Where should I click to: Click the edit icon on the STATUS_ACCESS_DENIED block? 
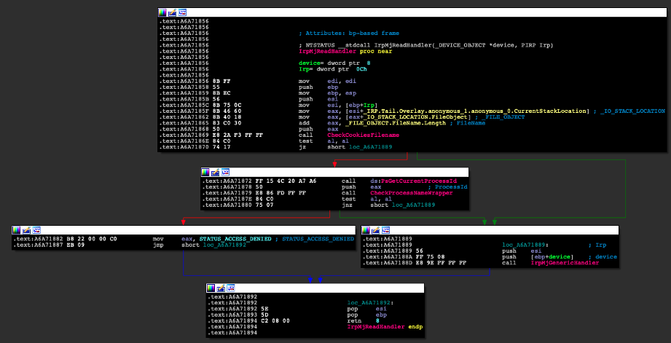[x=25, y=230]
